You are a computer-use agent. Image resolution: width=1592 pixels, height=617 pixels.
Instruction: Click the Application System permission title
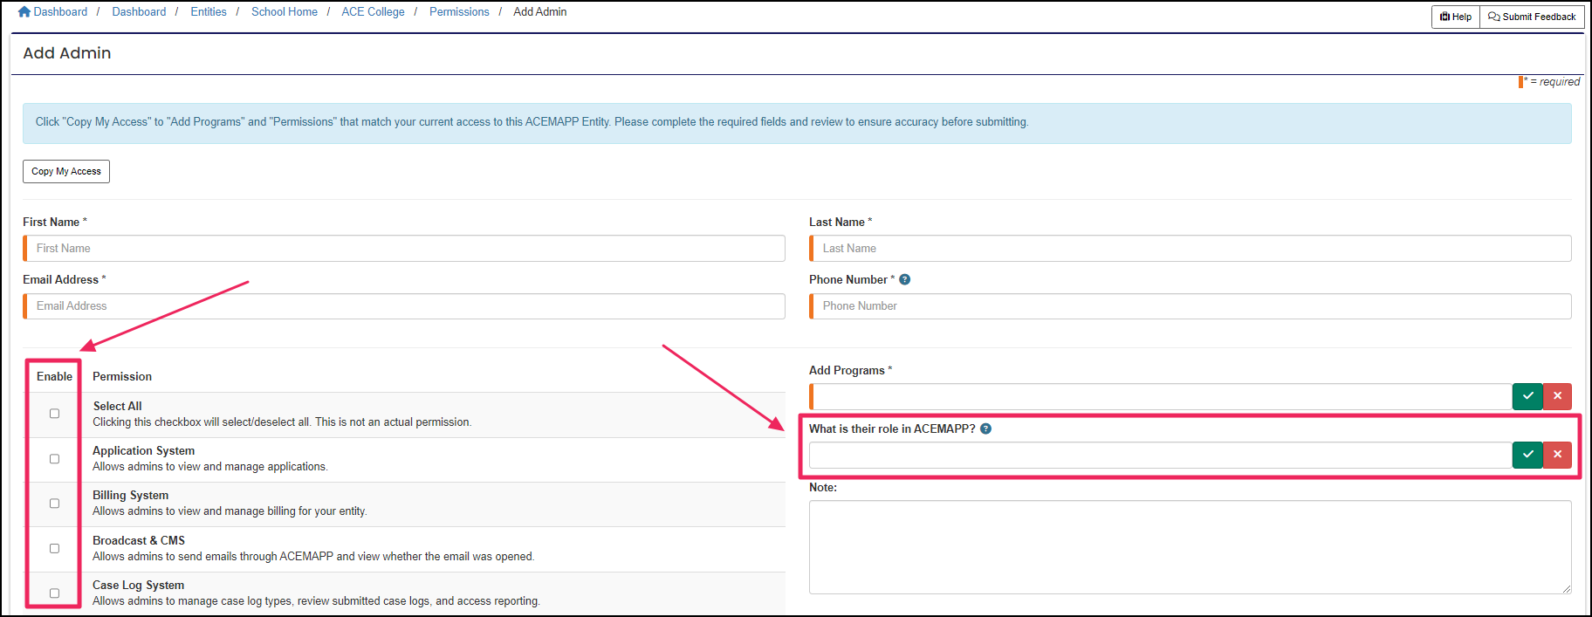pyautogui.click(x=144, y=451)
